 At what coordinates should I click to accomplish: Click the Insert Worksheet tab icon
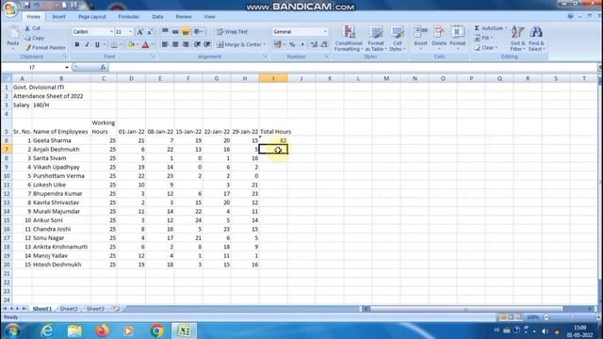pos(116,309)
